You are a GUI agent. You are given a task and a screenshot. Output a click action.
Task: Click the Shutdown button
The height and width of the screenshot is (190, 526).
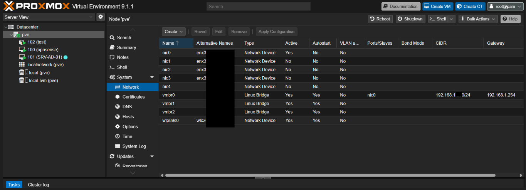(410, 19)
